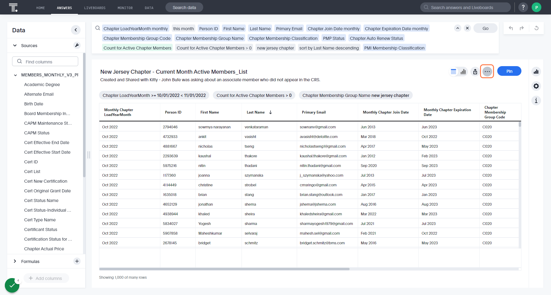Click the Search data button
Image resolution: width=551 pixels, height=295 pixels.
point(184,8)
